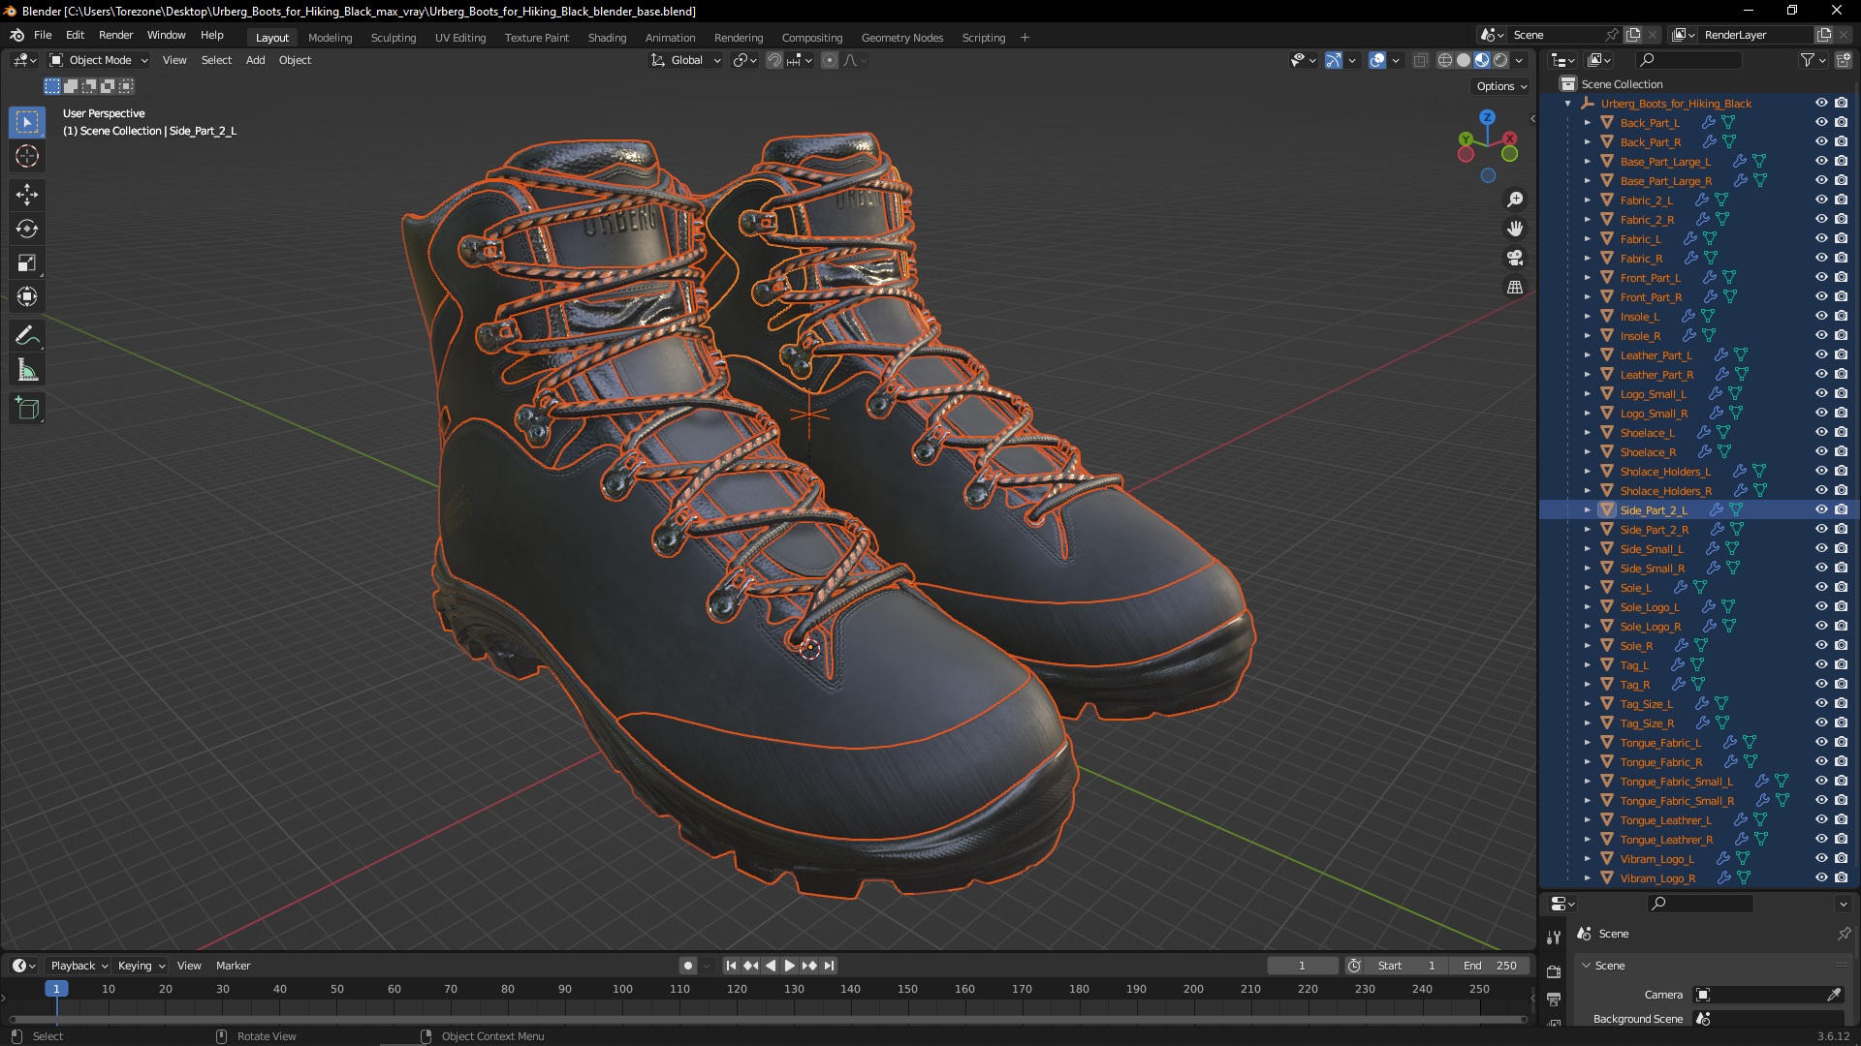Select the Annotate tool

point(27,336)
